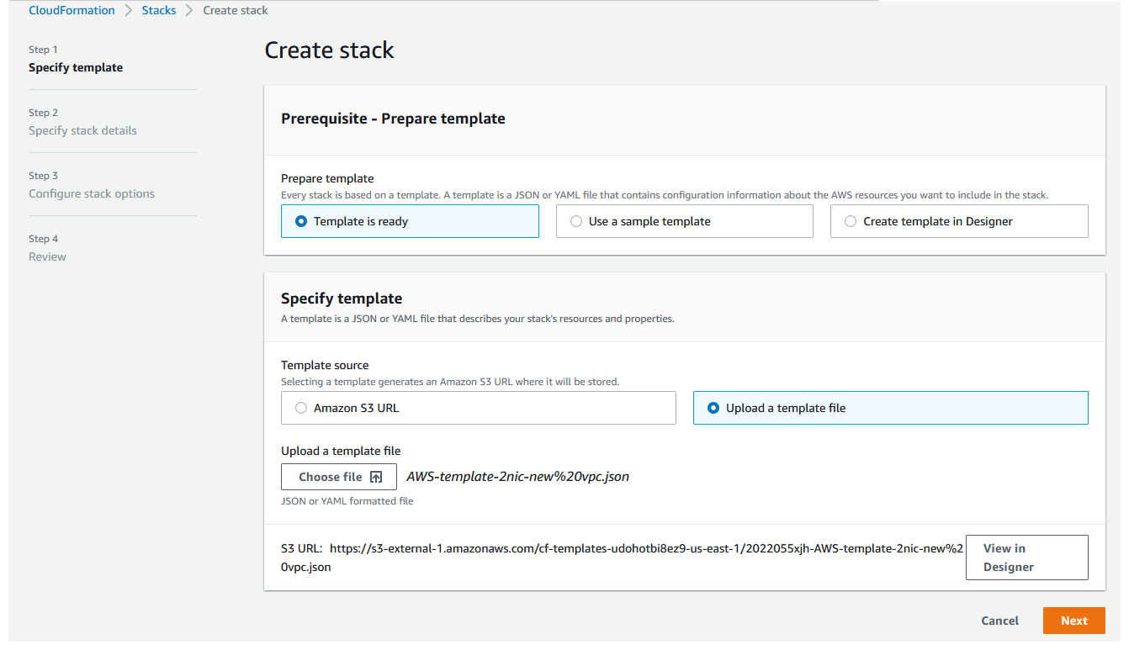Open the Stacks breadcrumb link
Viewport: 1129px width, 650px height.
tap(159, 10)
